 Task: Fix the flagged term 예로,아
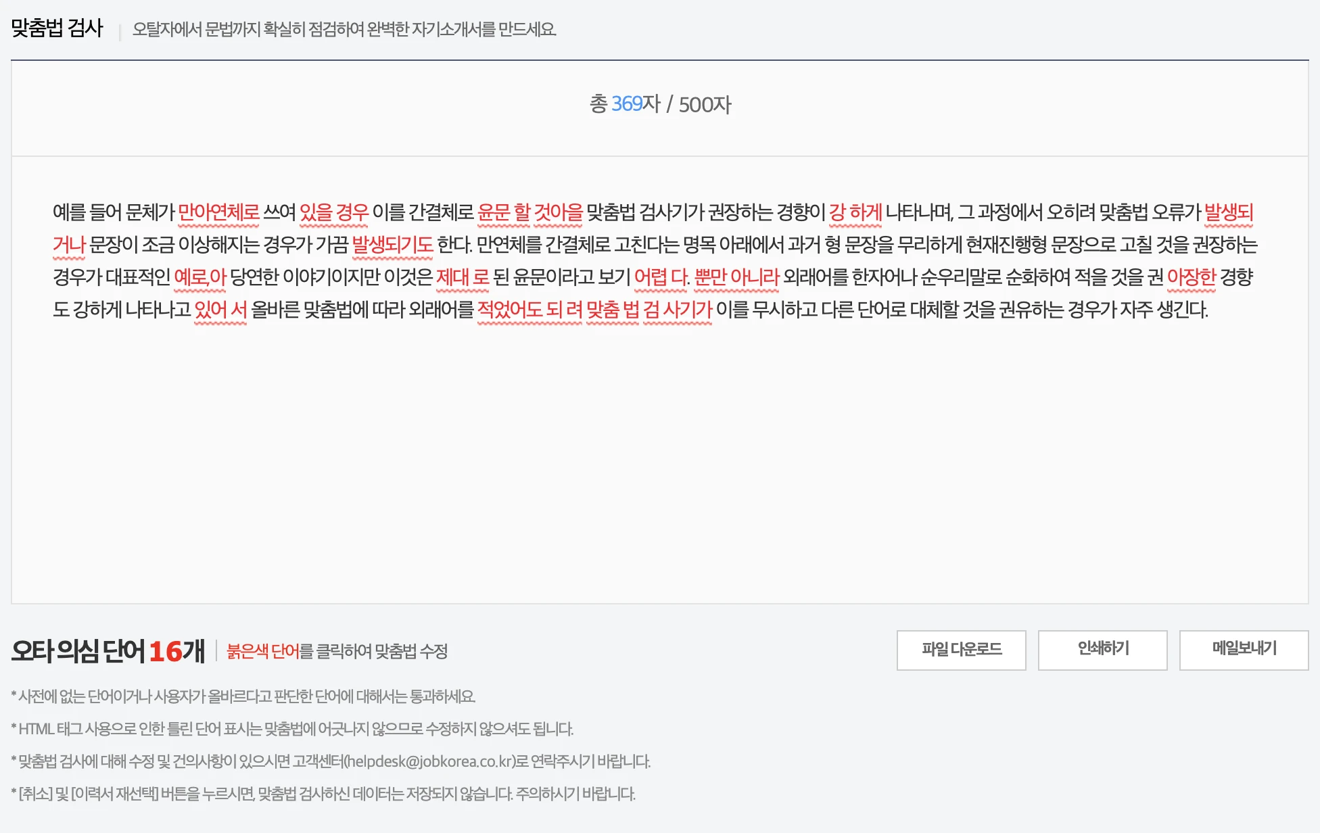pyautogui.click(x=198, y=278)
